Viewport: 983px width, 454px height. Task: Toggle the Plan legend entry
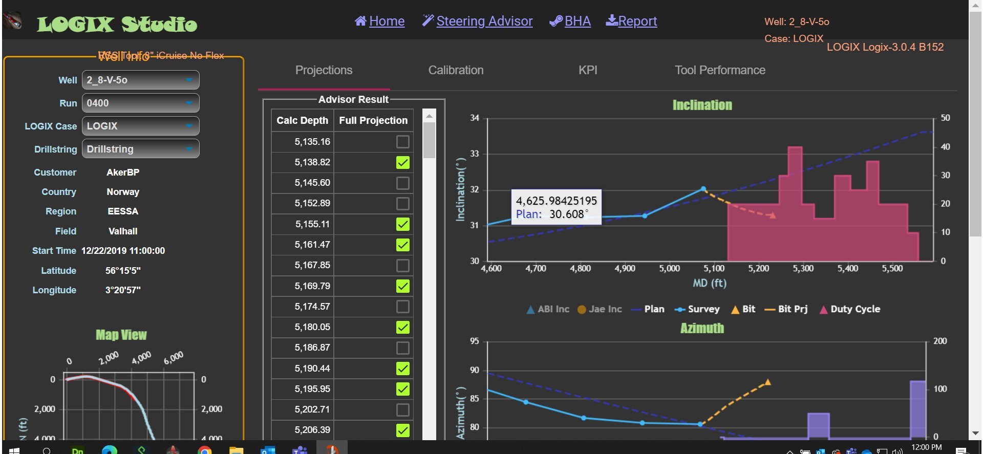[648, 309]
